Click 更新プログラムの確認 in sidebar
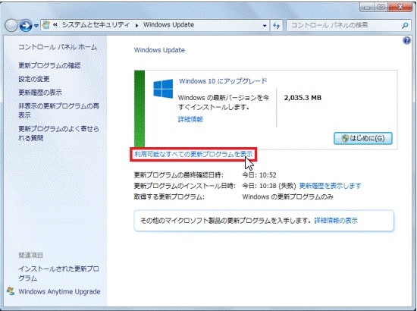This screenshot has height=311, width=417. coord(49,65)
